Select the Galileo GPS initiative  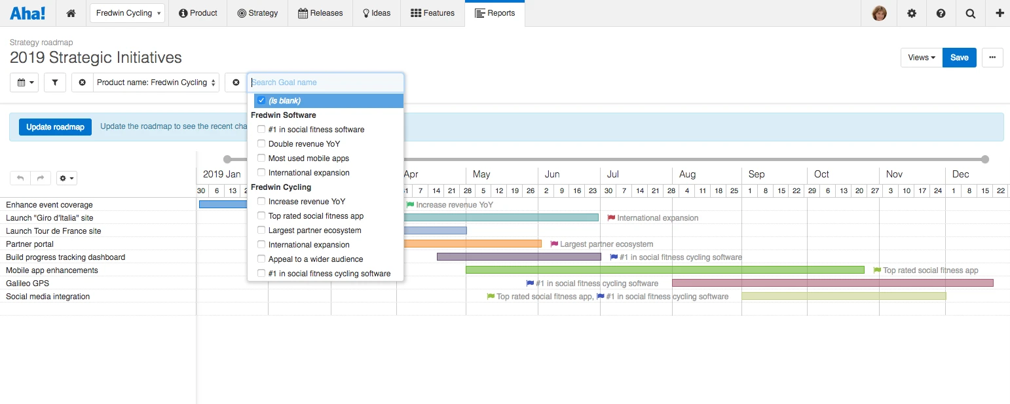pos(28,284)
